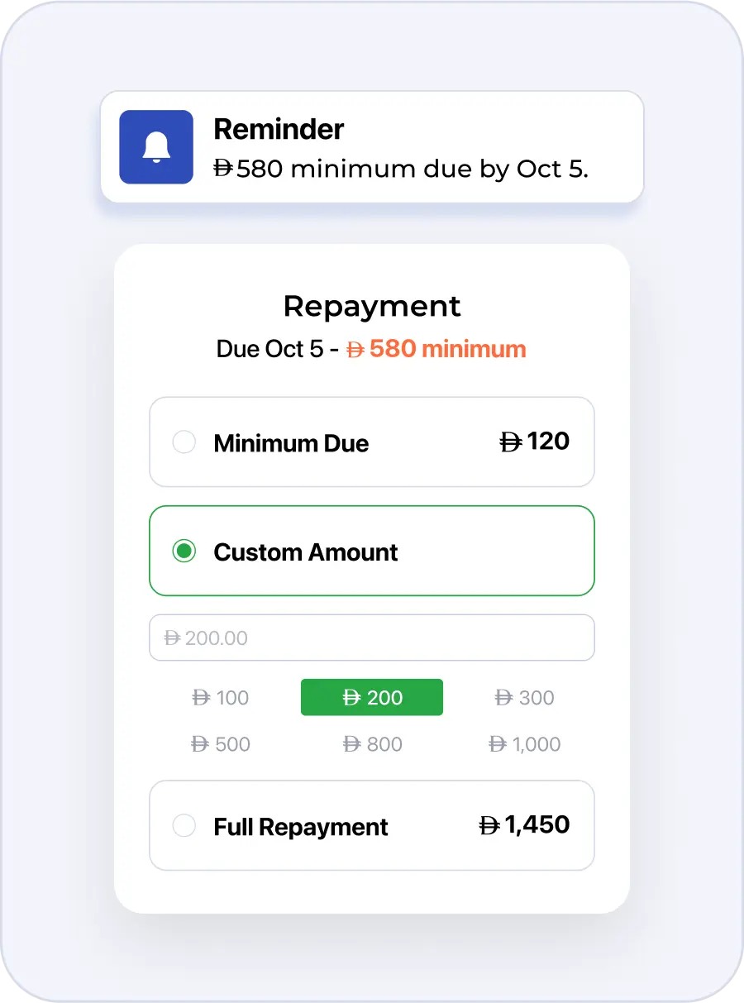Choose the 300 quick amount chip
Viewport: 744px width, 1003px height.
(x=524, y=698)
